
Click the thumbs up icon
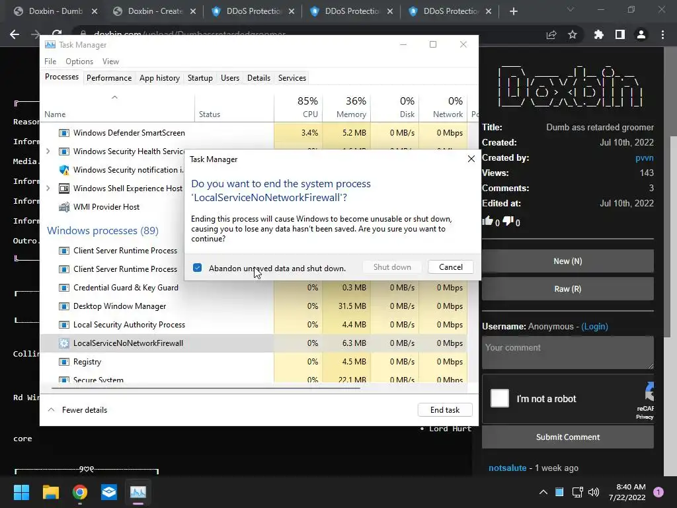[x=487, y=221]
